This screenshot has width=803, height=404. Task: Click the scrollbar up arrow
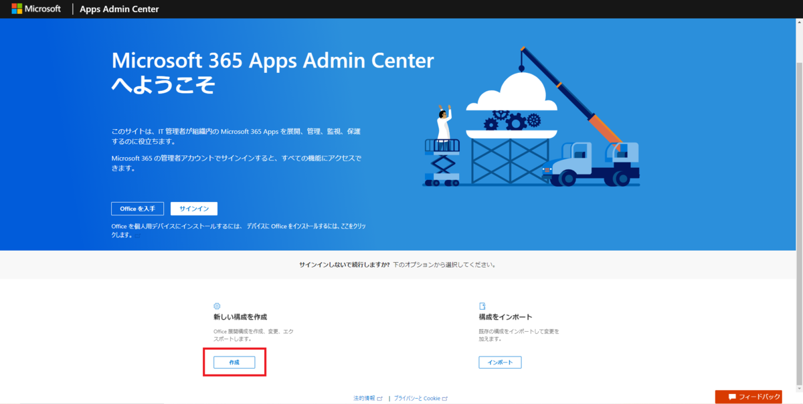[798, 24]
